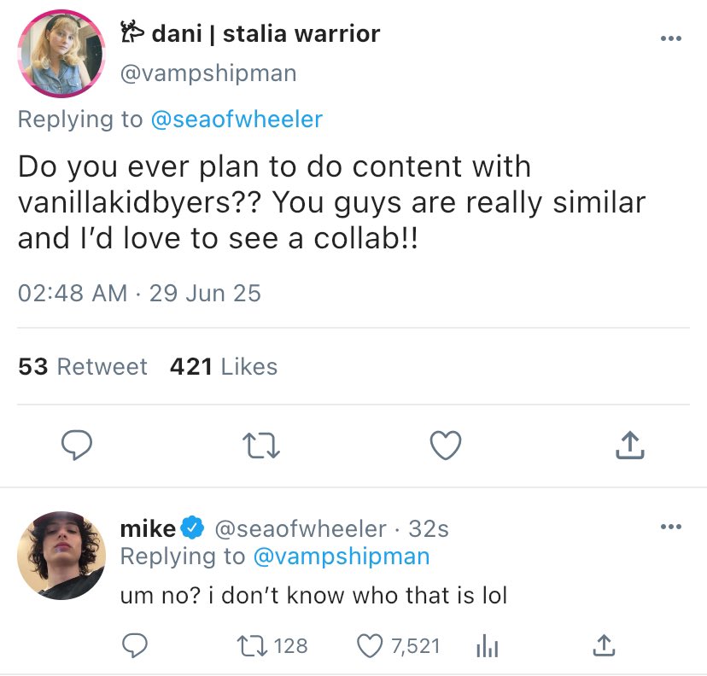Open more options on mike's reply
The image size is (707, 676).
coord(671,527)
